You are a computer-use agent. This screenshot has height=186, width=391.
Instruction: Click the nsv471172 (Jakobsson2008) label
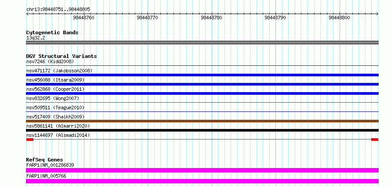pyautogui.click(x=59, y=71)
